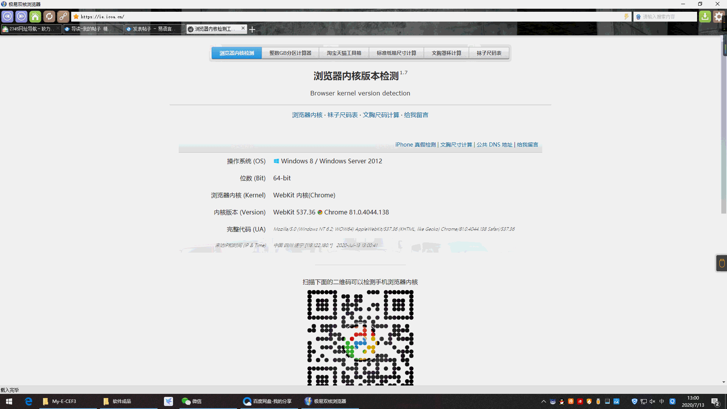727x409 pixels.
Task: Switch to the 导读-我的帖子 tab
Action: (93, 29)
